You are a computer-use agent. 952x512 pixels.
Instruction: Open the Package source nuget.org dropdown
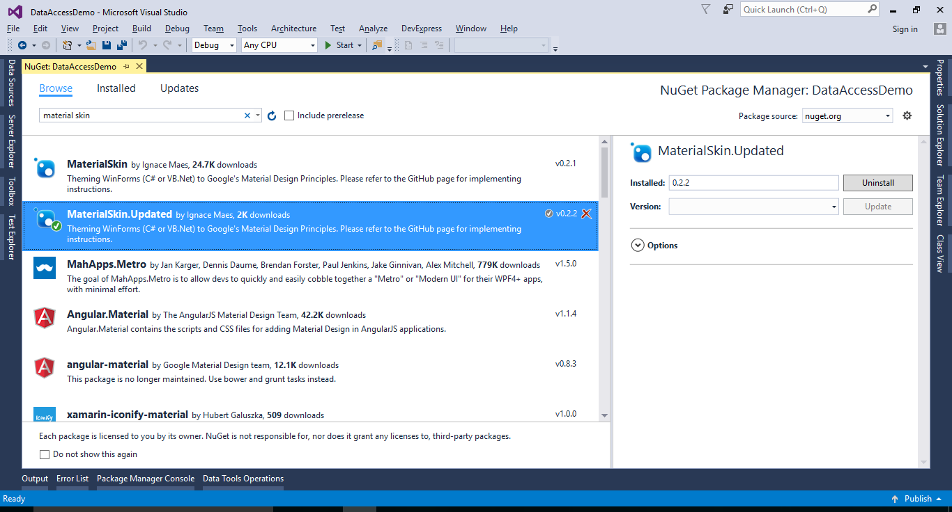coord(847,115)
